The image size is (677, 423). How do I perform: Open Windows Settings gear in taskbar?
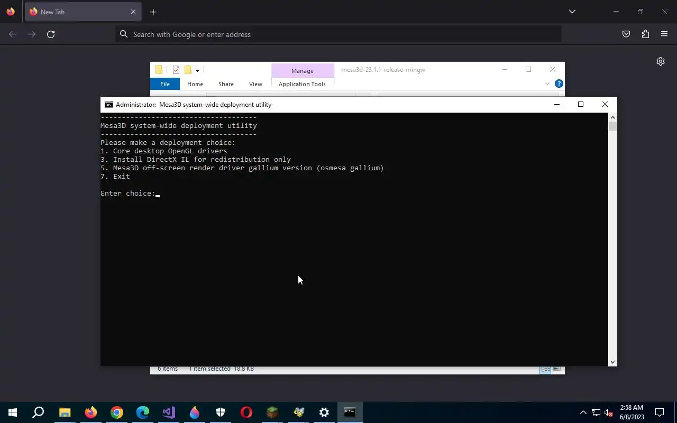coord(324,412)
